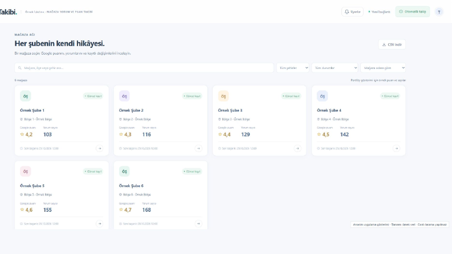Click review count 103
This screenshot has height=254, width=452.
click(47, 134)
